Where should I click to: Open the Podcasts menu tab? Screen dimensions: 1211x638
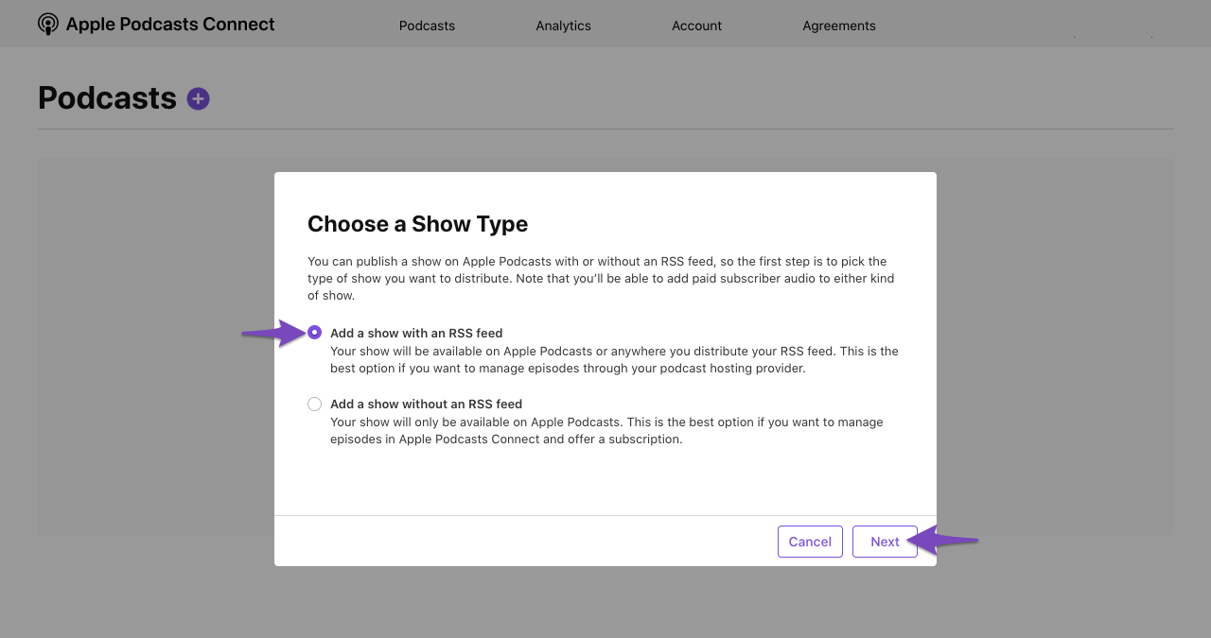click(427, 26)
